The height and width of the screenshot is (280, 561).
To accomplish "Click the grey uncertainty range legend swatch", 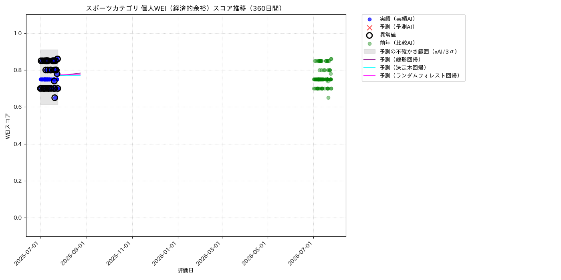I will (x=369, y=52).
